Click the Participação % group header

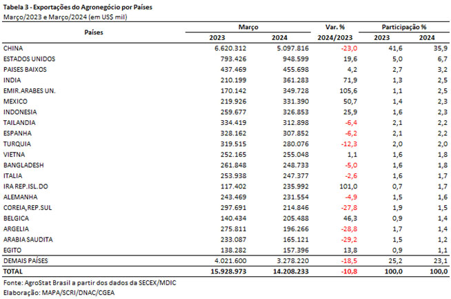coord(404,27)
